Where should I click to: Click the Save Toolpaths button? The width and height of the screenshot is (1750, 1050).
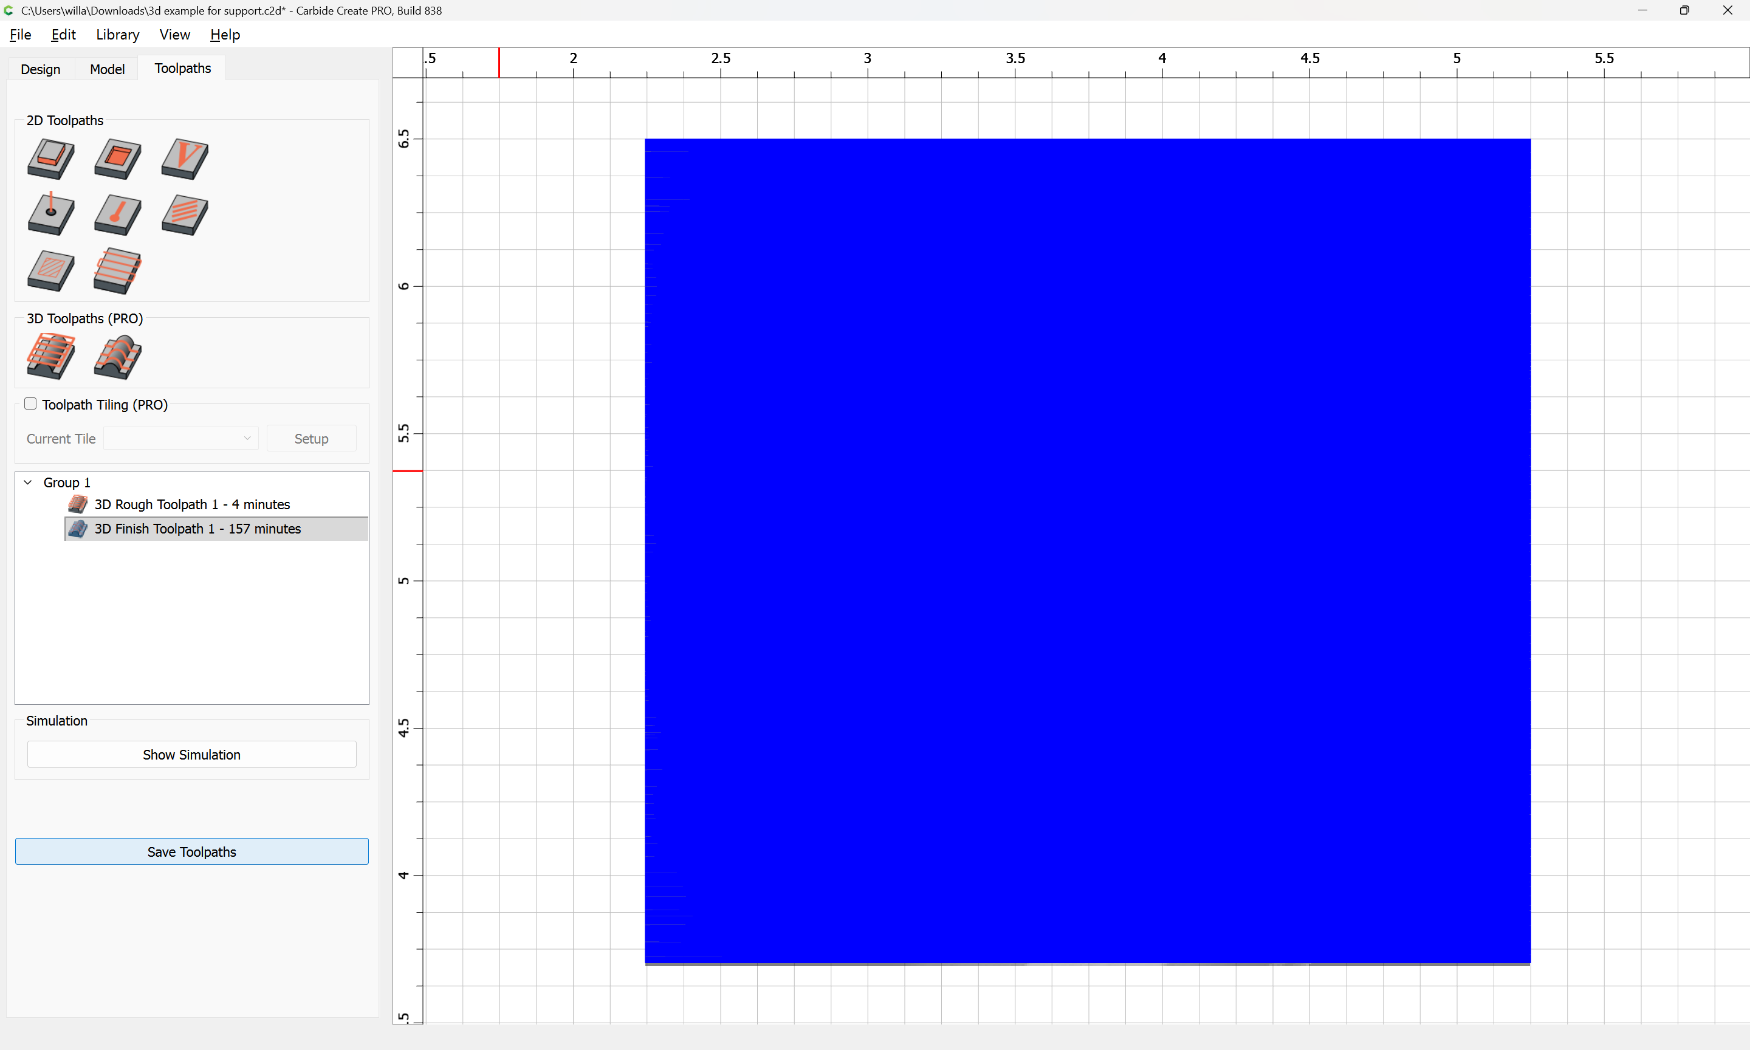[191, 852]
